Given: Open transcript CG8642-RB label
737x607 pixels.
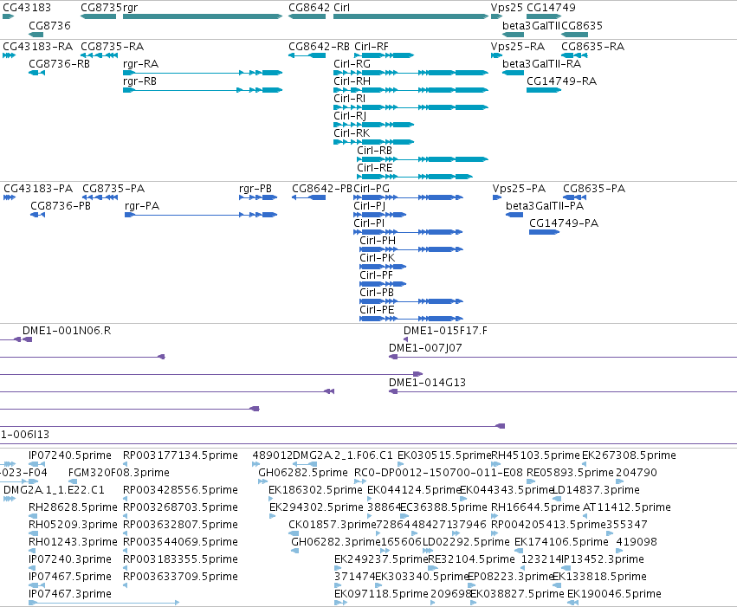Looking at the screenshot, I should pos(320,47).
